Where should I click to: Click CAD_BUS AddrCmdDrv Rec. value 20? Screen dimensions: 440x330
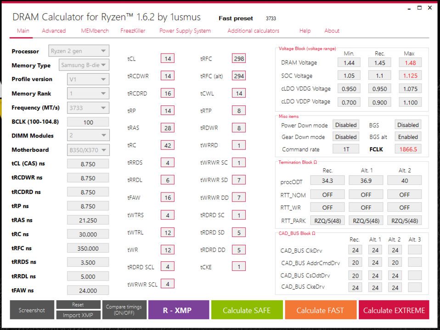(355, 262)
